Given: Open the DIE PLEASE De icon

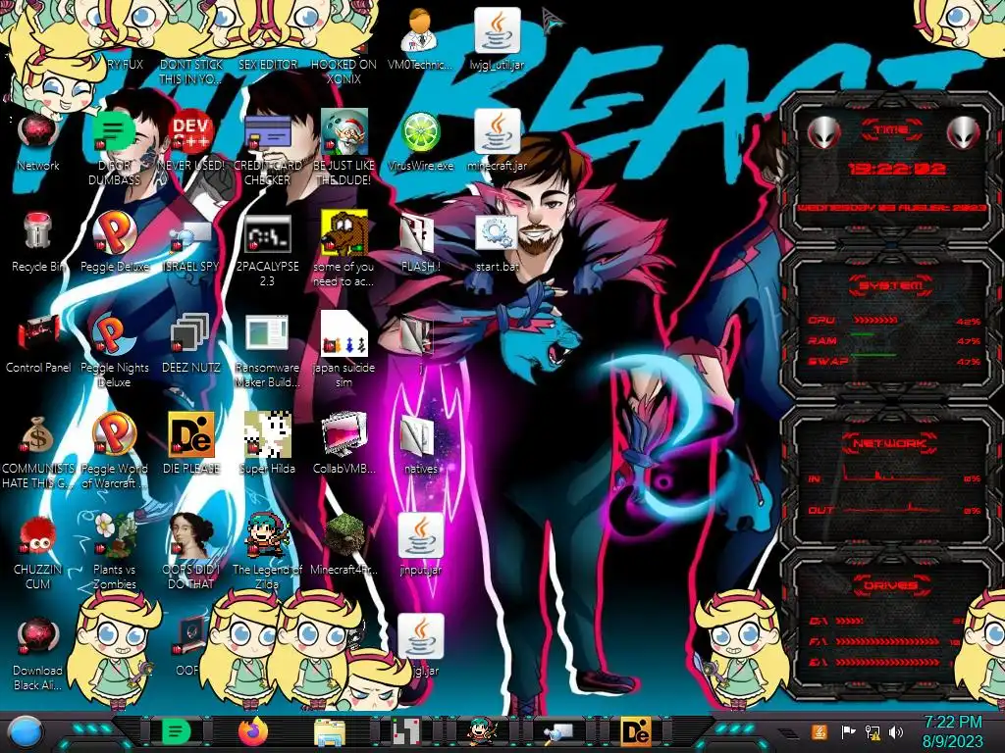Looking at the screenshot, I should tap(191, 434).
